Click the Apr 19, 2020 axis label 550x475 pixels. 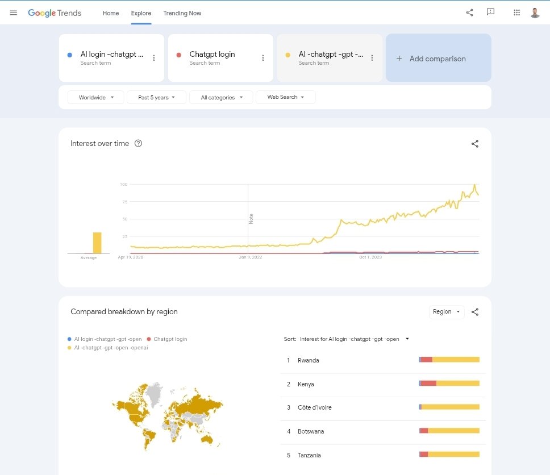click(131, 257)
